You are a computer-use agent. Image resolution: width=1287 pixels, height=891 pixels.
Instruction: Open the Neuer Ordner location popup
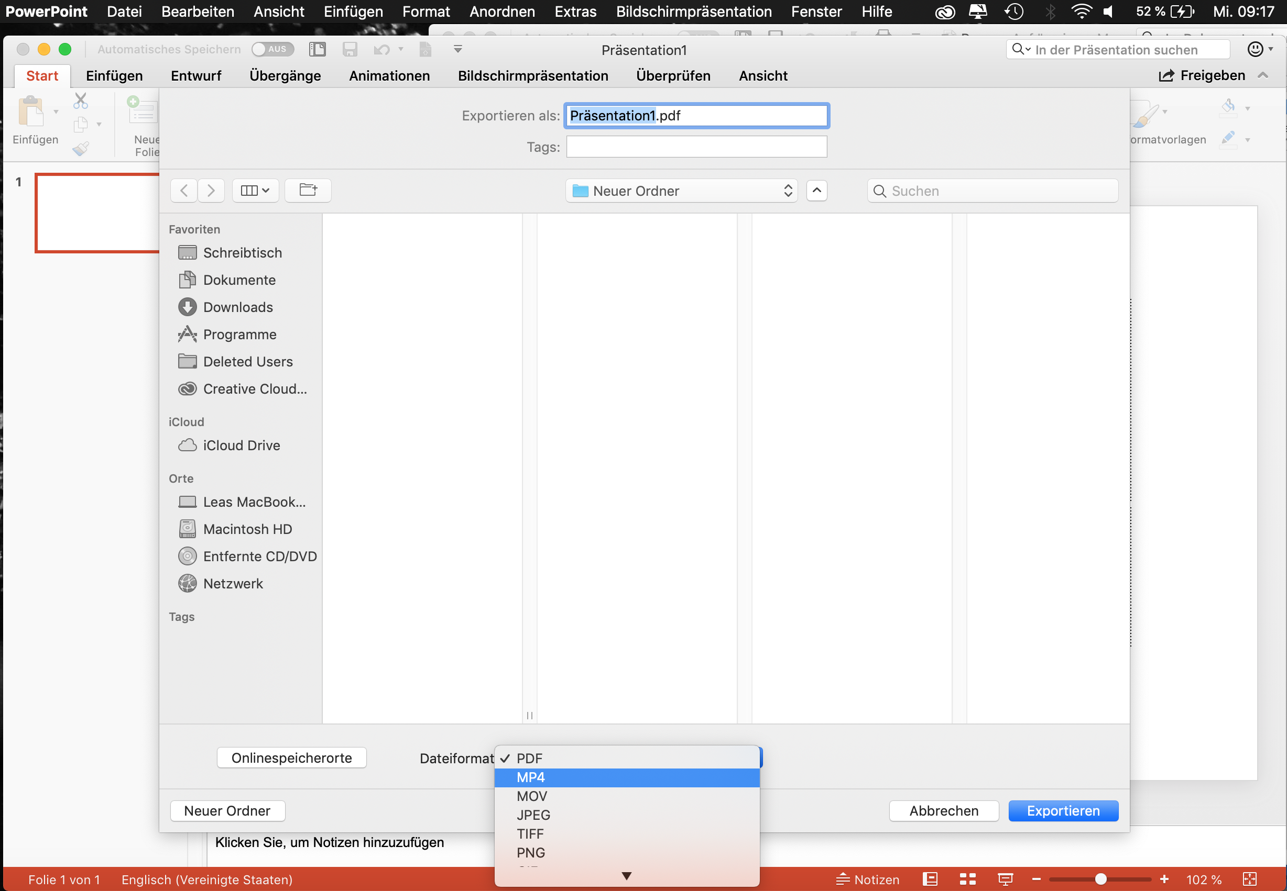[681, 191]
